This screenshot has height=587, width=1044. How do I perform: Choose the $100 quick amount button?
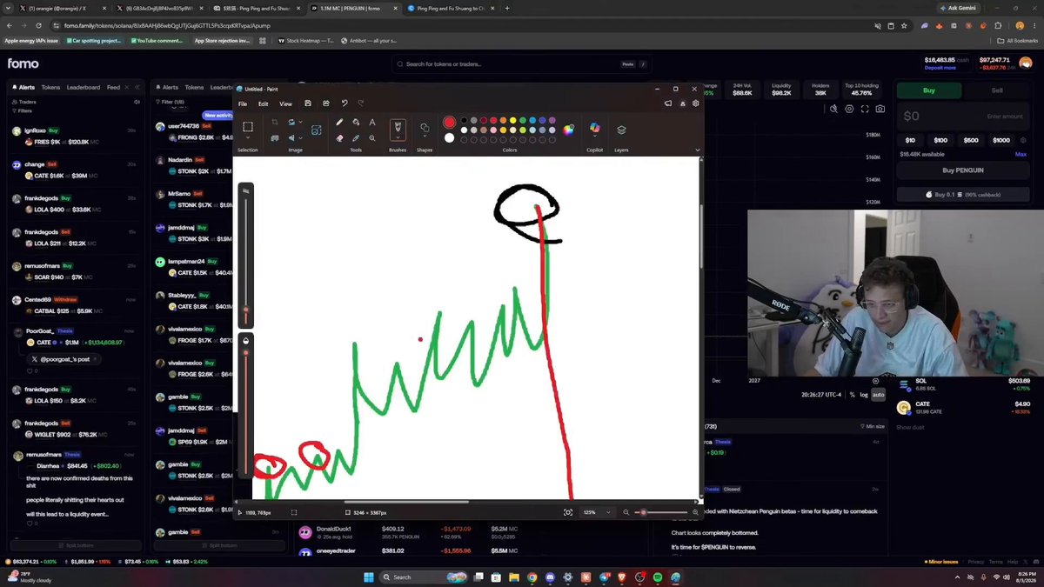tap(940, 140)
